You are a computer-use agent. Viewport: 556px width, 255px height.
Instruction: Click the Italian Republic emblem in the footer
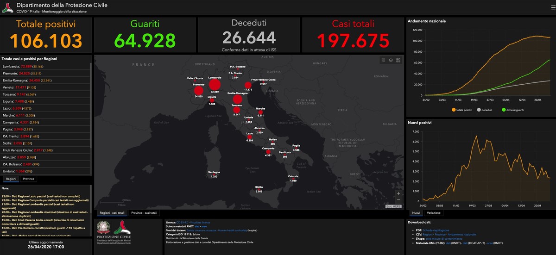(103, 227)
